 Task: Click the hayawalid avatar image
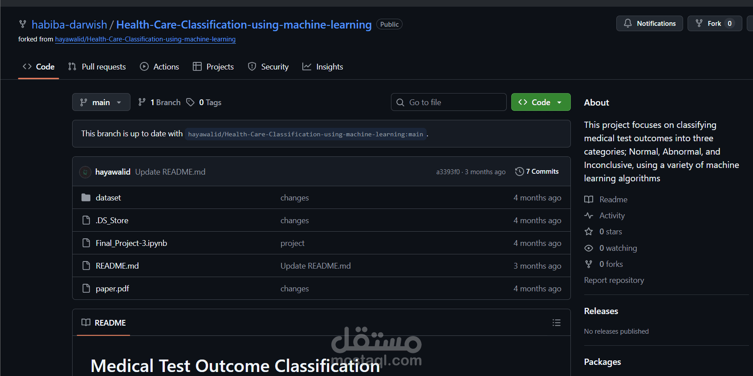pyautogui.click(x=85, y=172)
